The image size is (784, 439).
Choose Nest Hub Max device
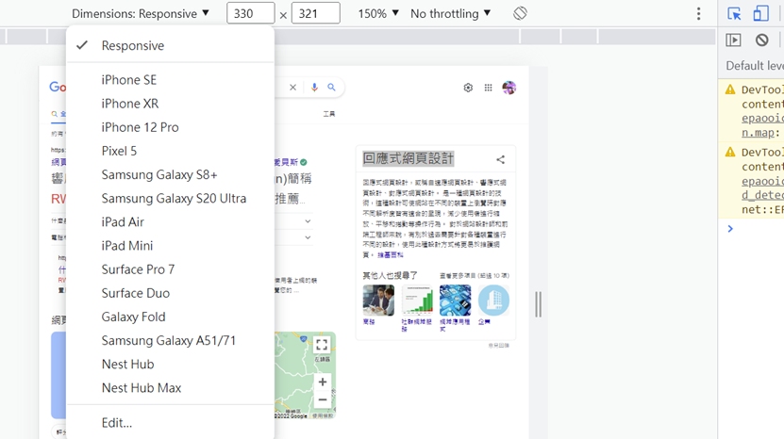coord(170,388)
